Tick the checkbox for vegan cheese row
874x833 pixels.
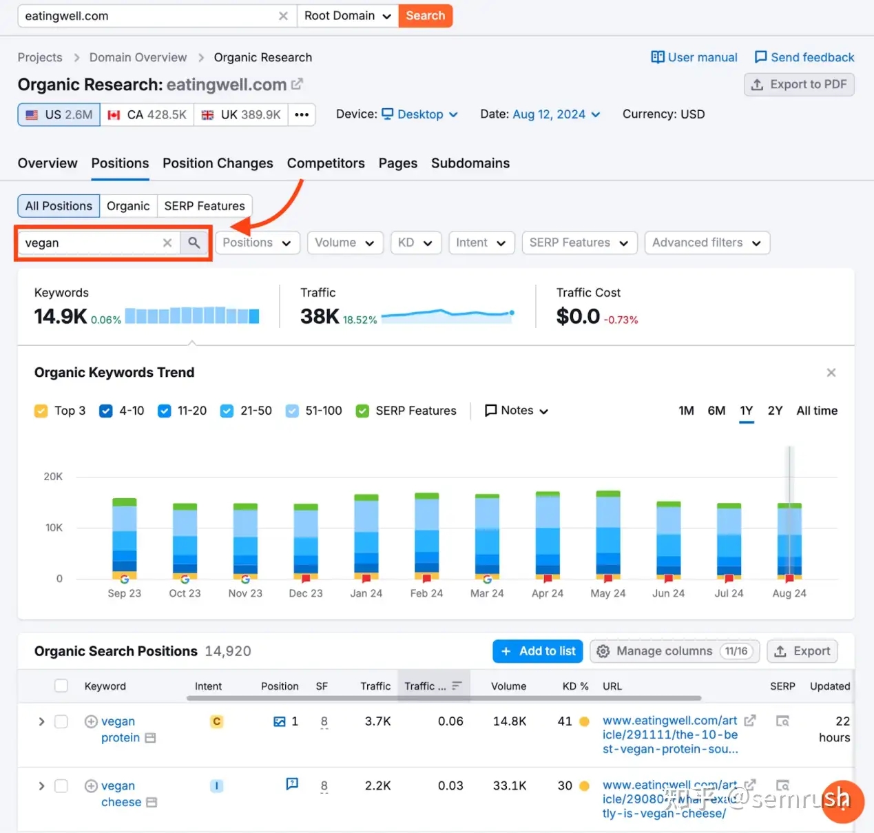(61, 786)
